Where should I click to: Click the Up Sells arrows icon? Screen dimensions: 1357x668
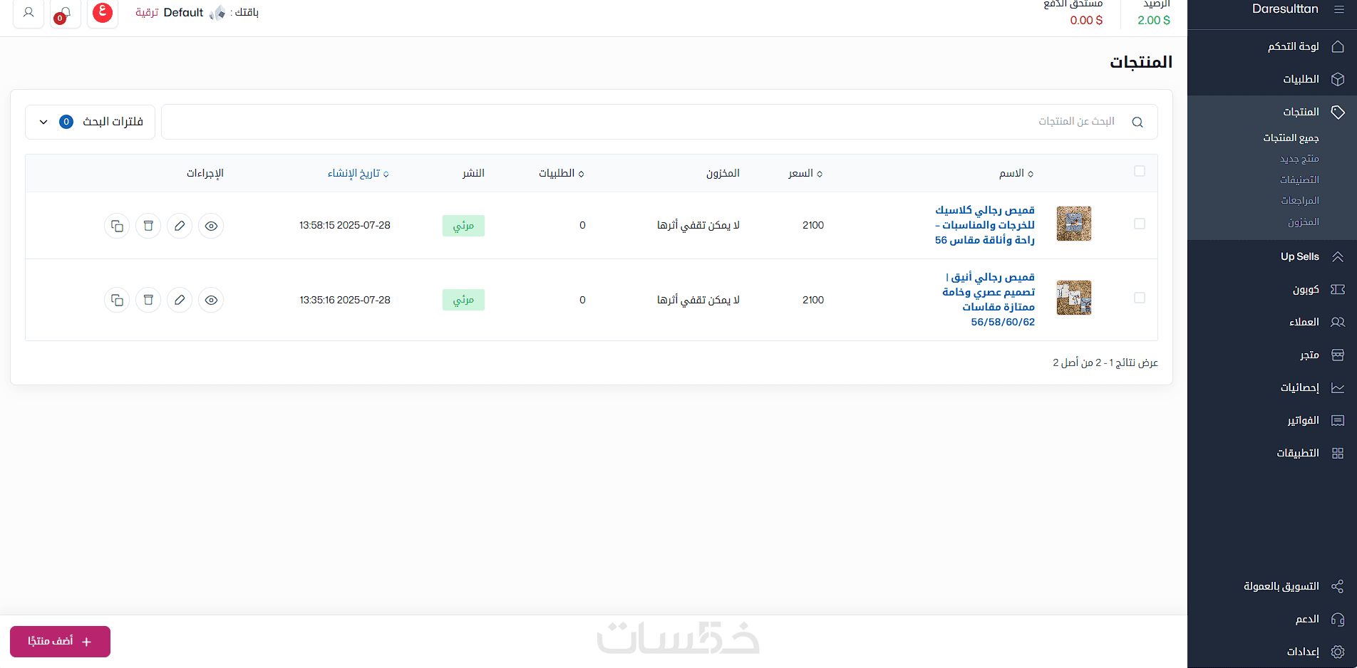coord(1338,256)
